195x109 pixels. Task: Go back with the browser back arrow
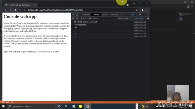coord(5,10)
